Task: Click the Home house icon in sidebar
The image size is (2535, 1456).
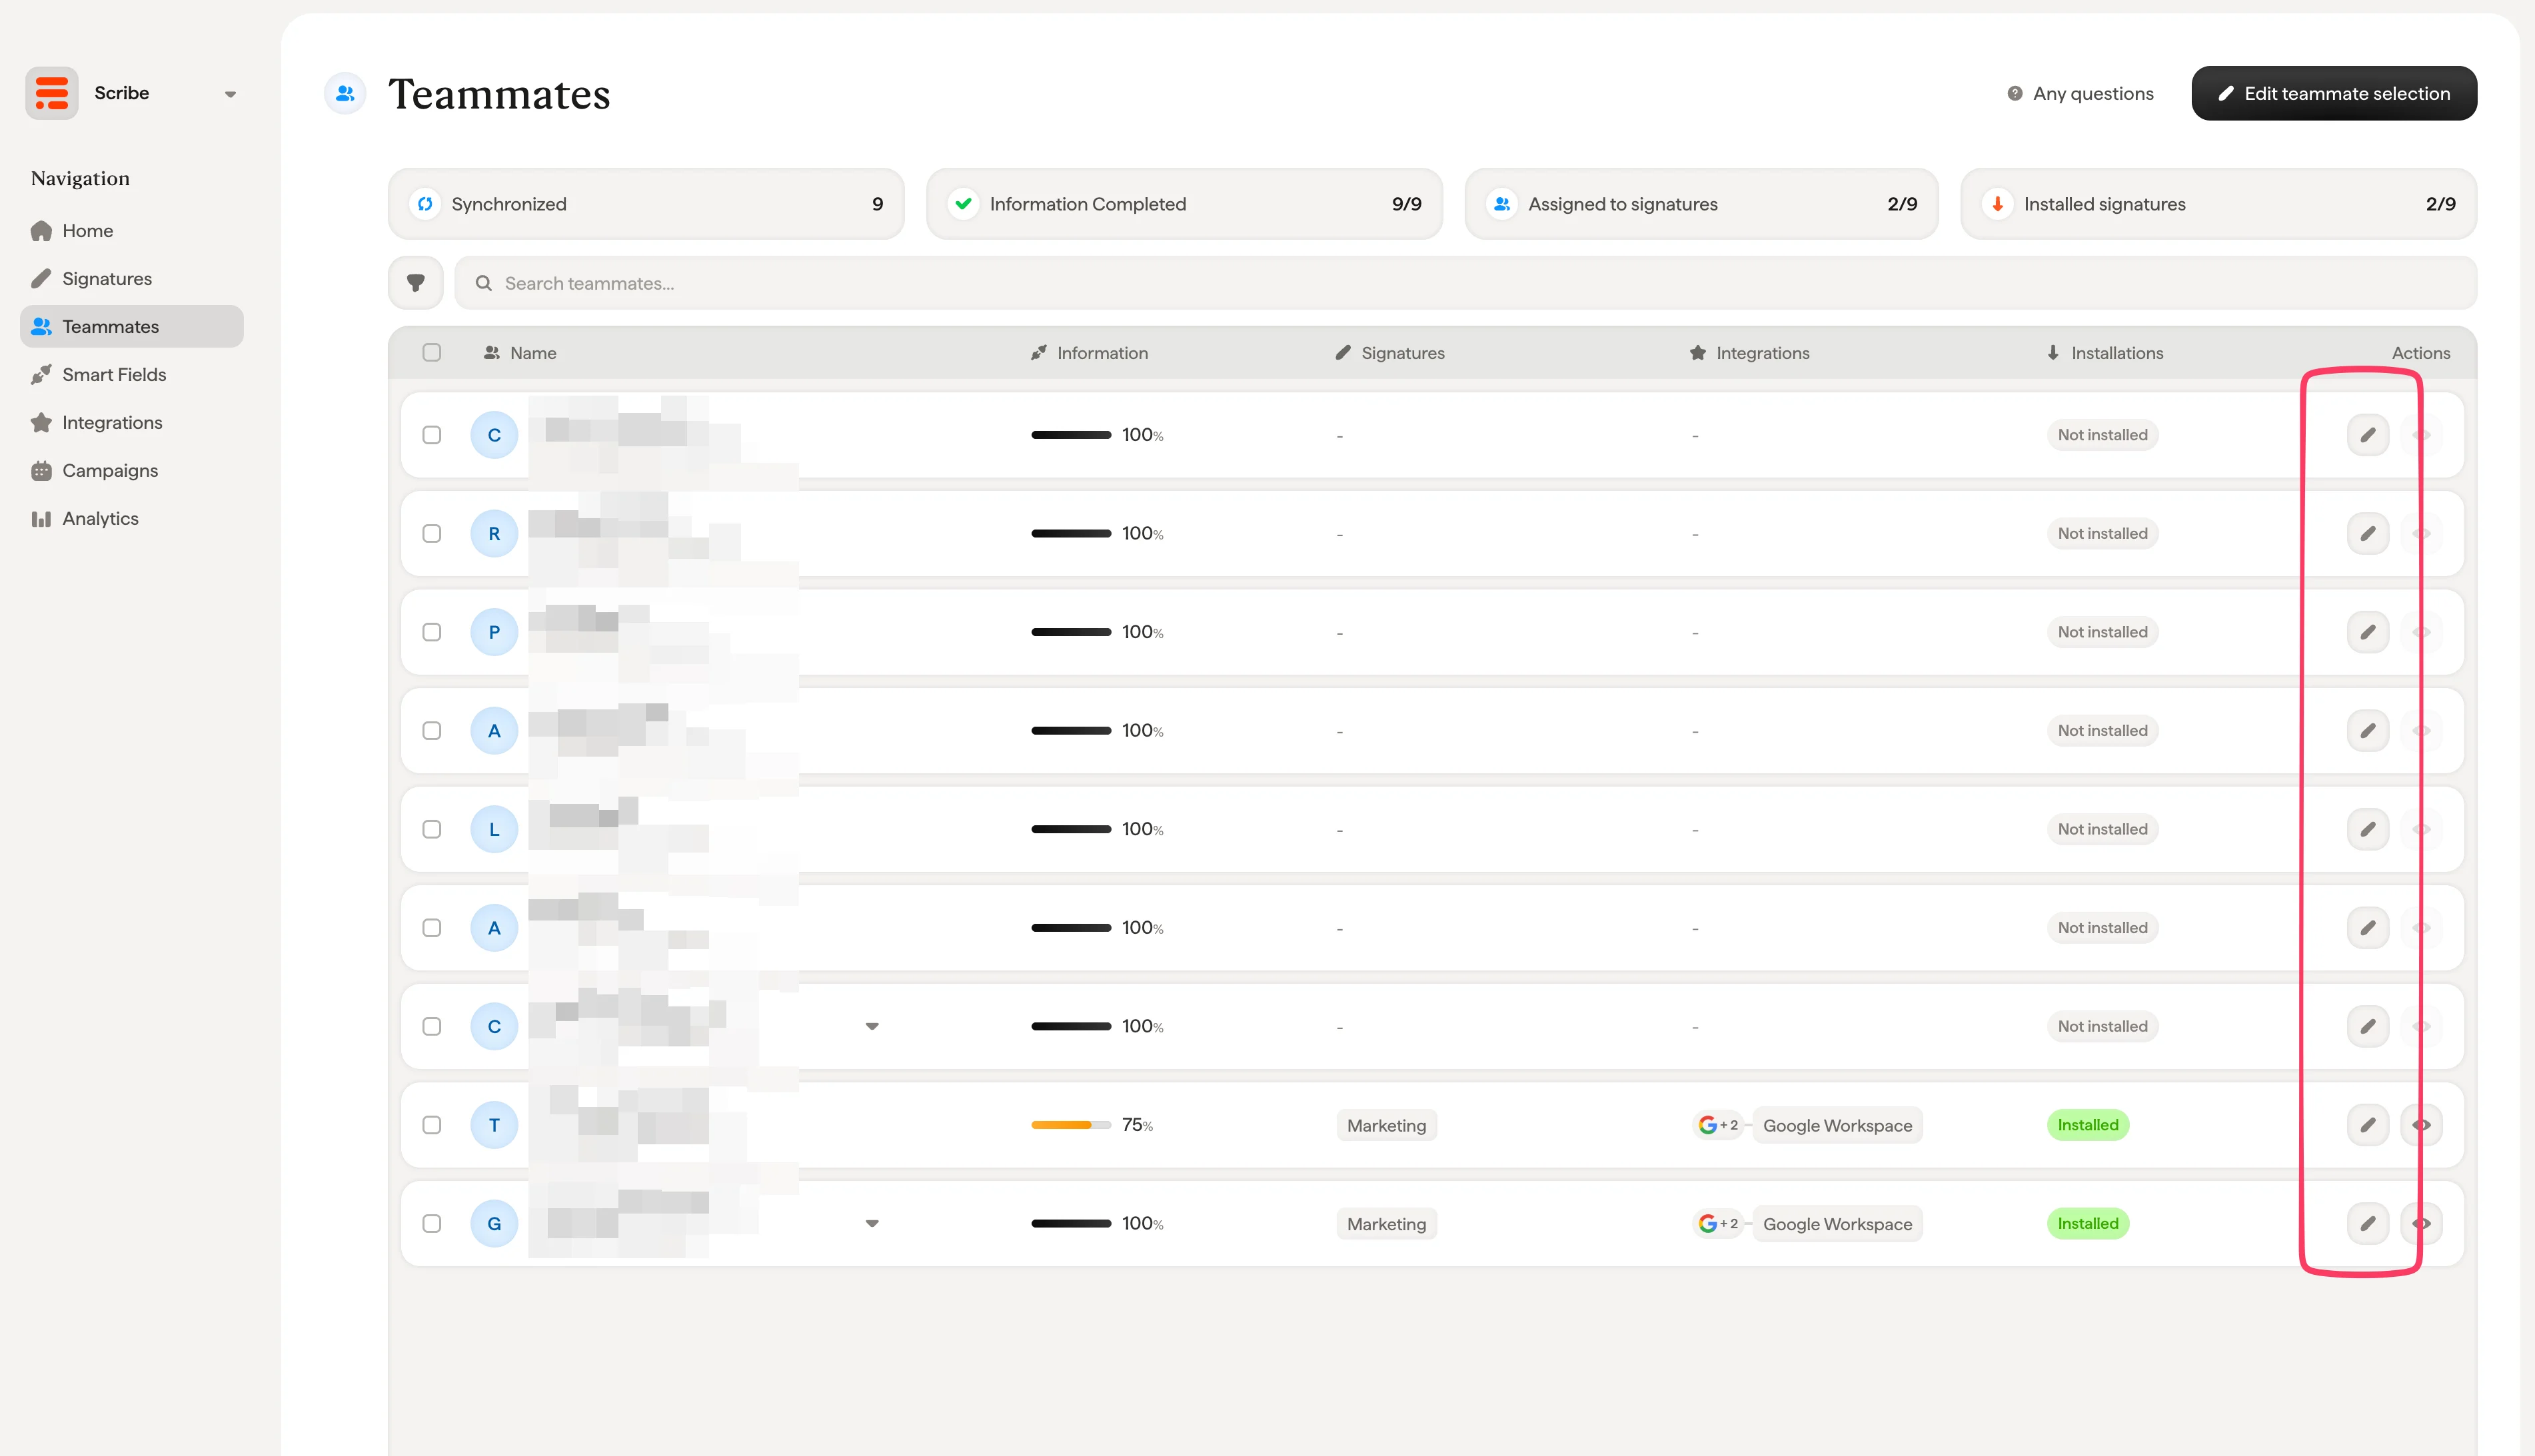Action: [41, 231]
